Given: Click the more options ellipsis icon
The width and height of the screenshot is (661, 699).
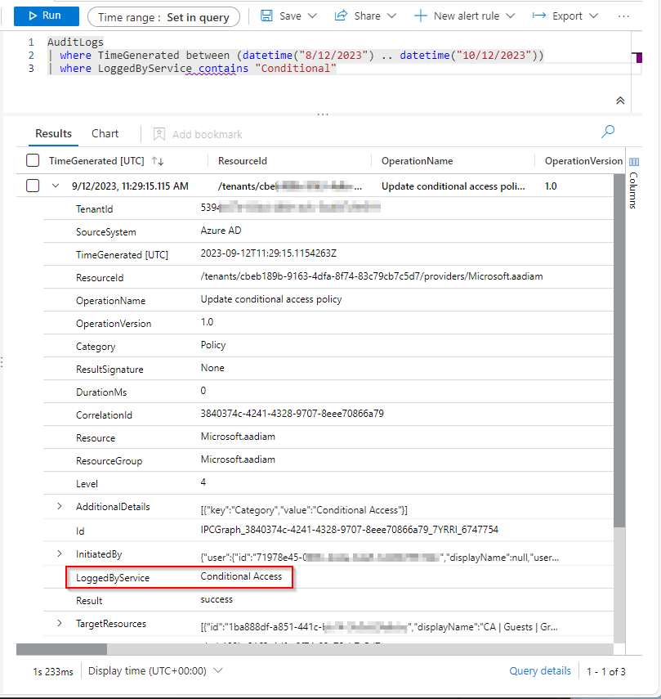Looking at the screenshot, I should click(x=624, y=16).
